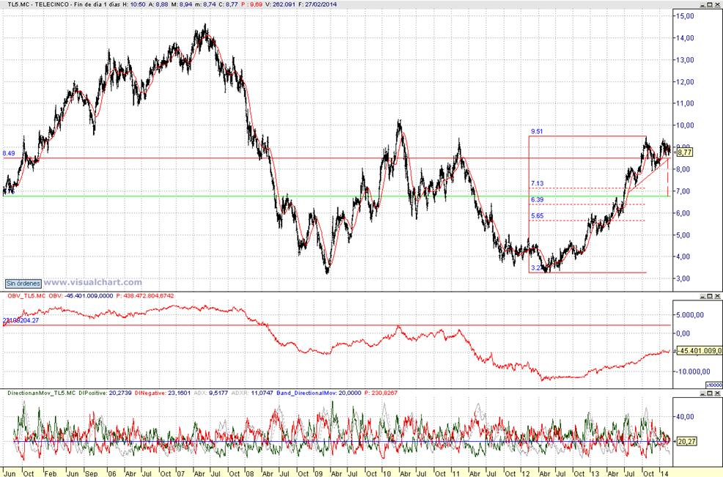The width and height of the screenshot is (723, 477).
Task: Click the 'F: 27/02/2014' date in header
Action: tap(319, 4)
